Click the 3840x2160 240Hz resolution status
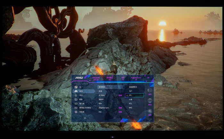 96,79
